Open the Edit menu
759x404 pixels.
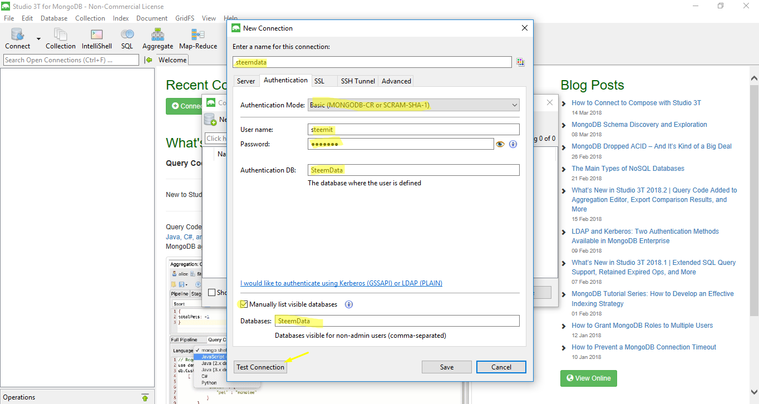(27, 18)
